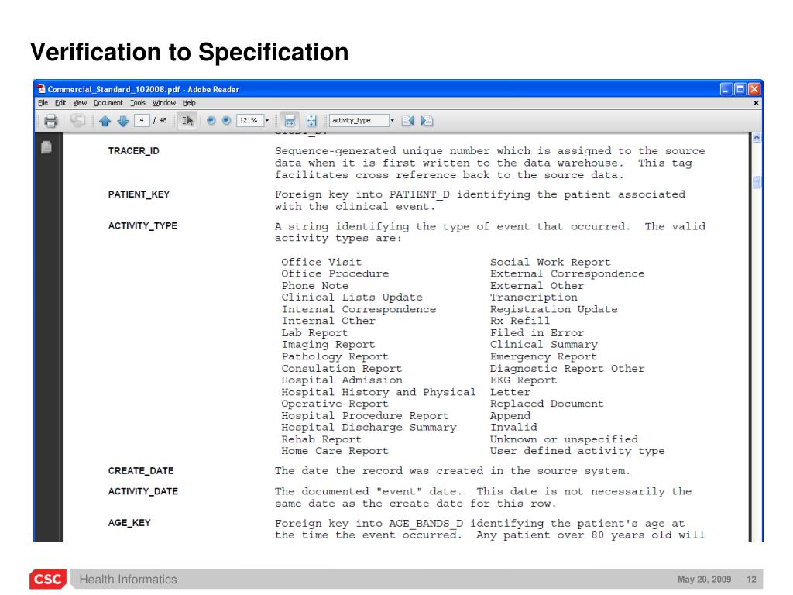Click the 'Replaced Document' entry
This screenshot has height=595, width=793.
pyautogui.click(x=547, y=404)
